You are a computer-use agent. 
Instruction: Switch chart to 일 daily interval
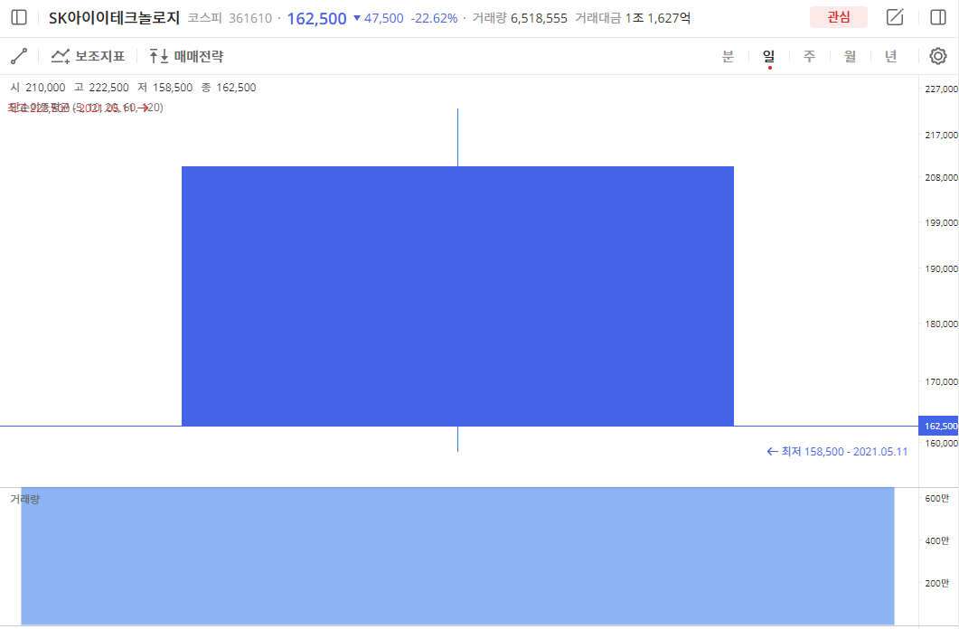click(769, 56)
